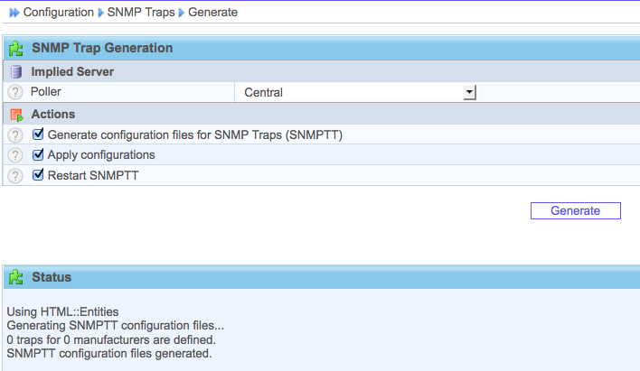
Task: Click the Actions section icon
Action: tap(15, 115)
